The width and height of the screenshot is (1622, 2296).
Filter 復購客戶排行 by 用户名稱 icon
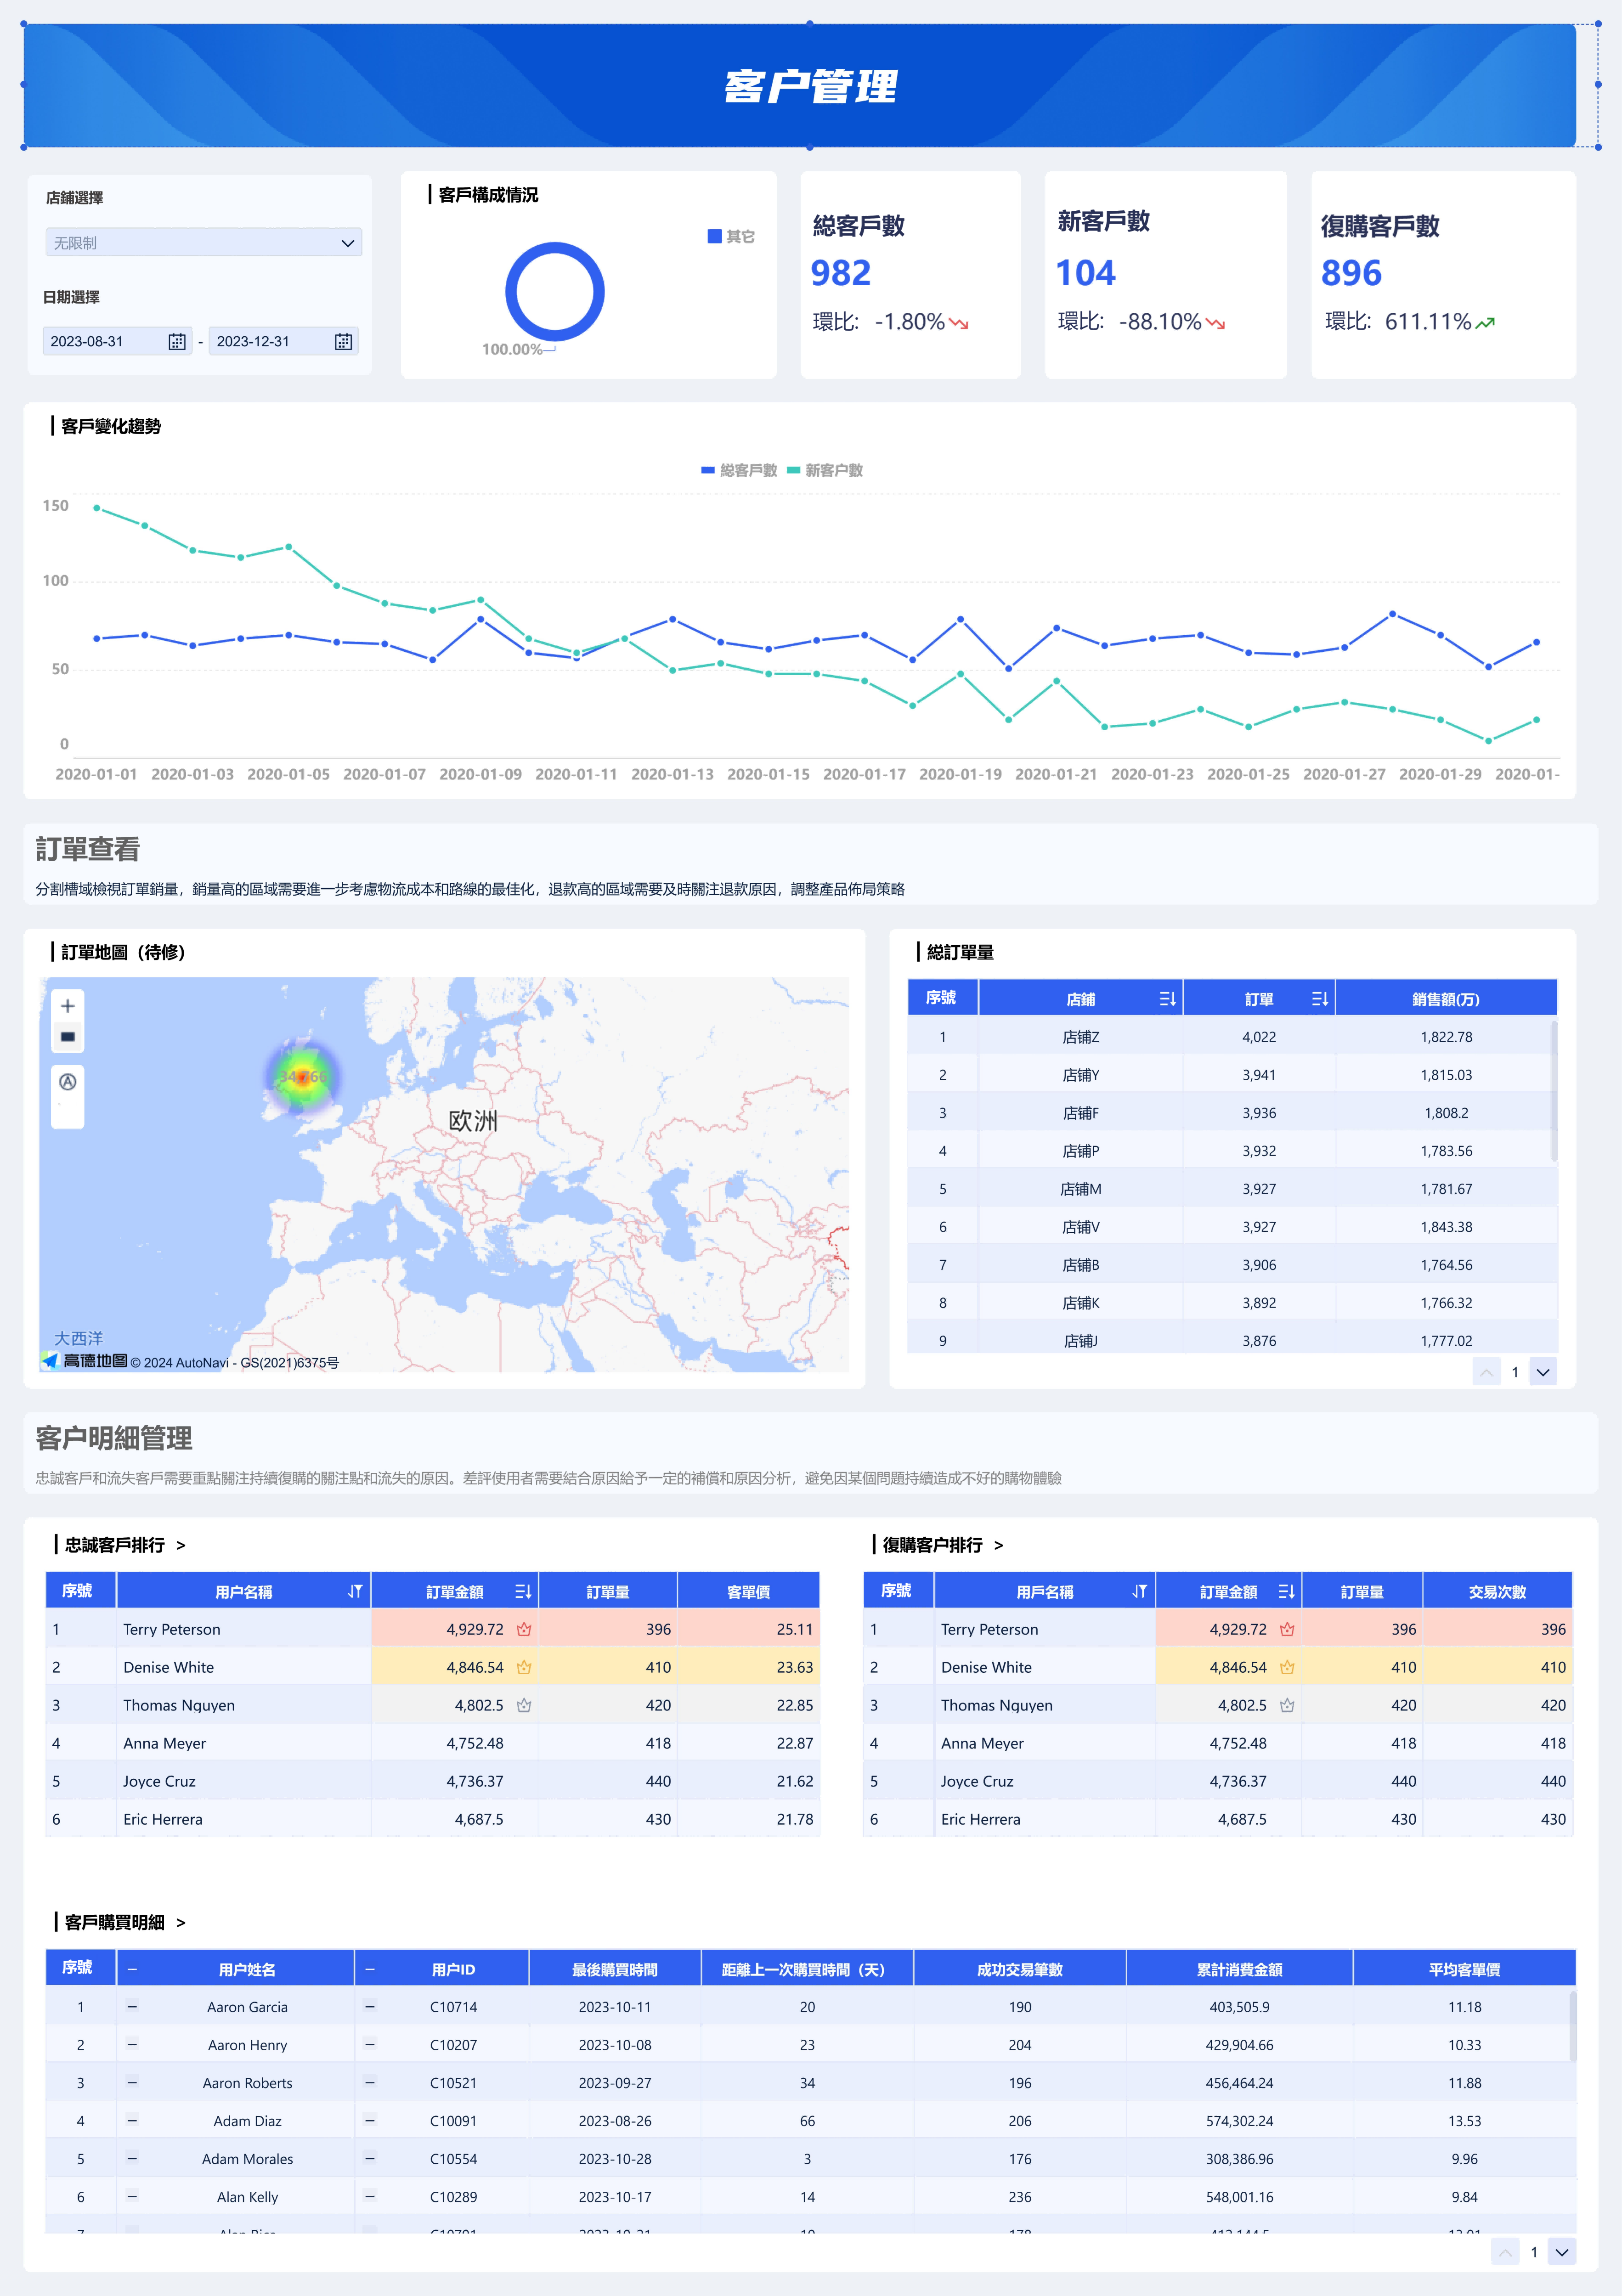tap(1139, 1592)
